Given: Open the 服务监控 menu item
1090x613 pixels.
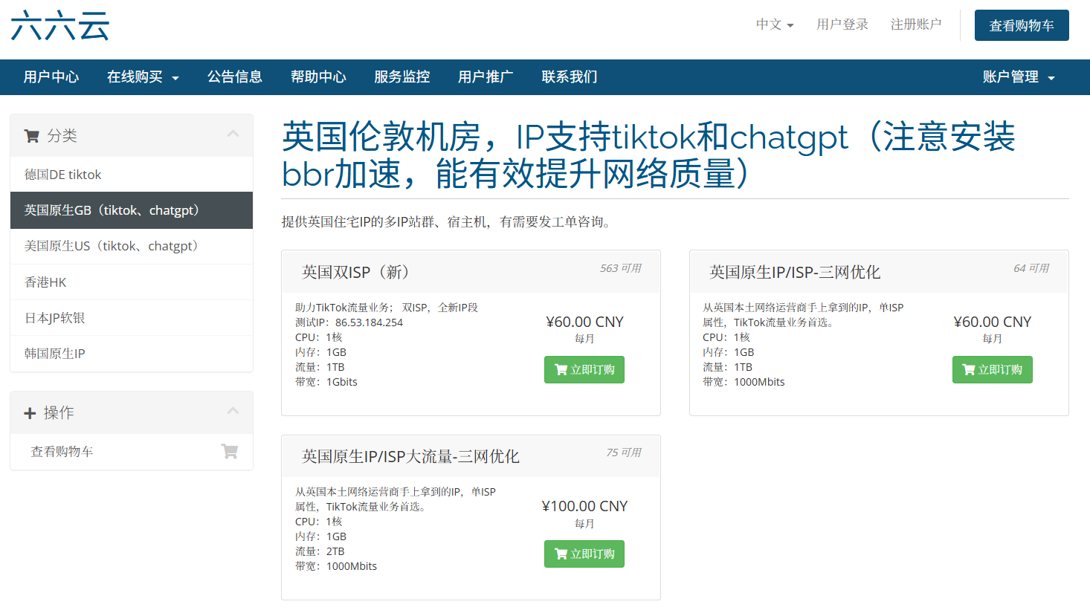Looking at the screenshot, I should click(402, 77).
